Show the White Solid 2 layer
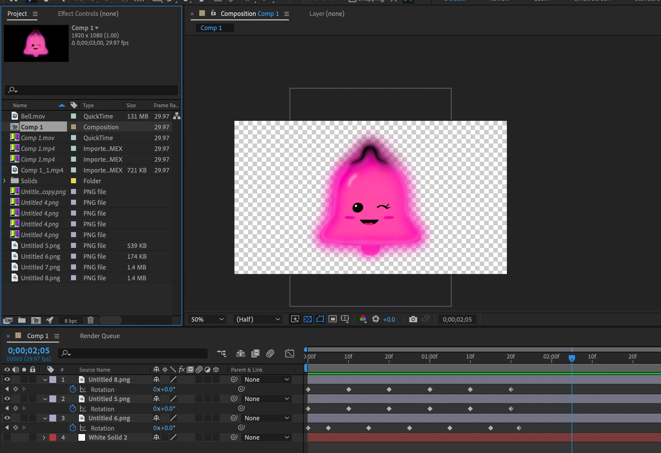The height and width of the screenshot is (453, 661). [x=7, y=437]
